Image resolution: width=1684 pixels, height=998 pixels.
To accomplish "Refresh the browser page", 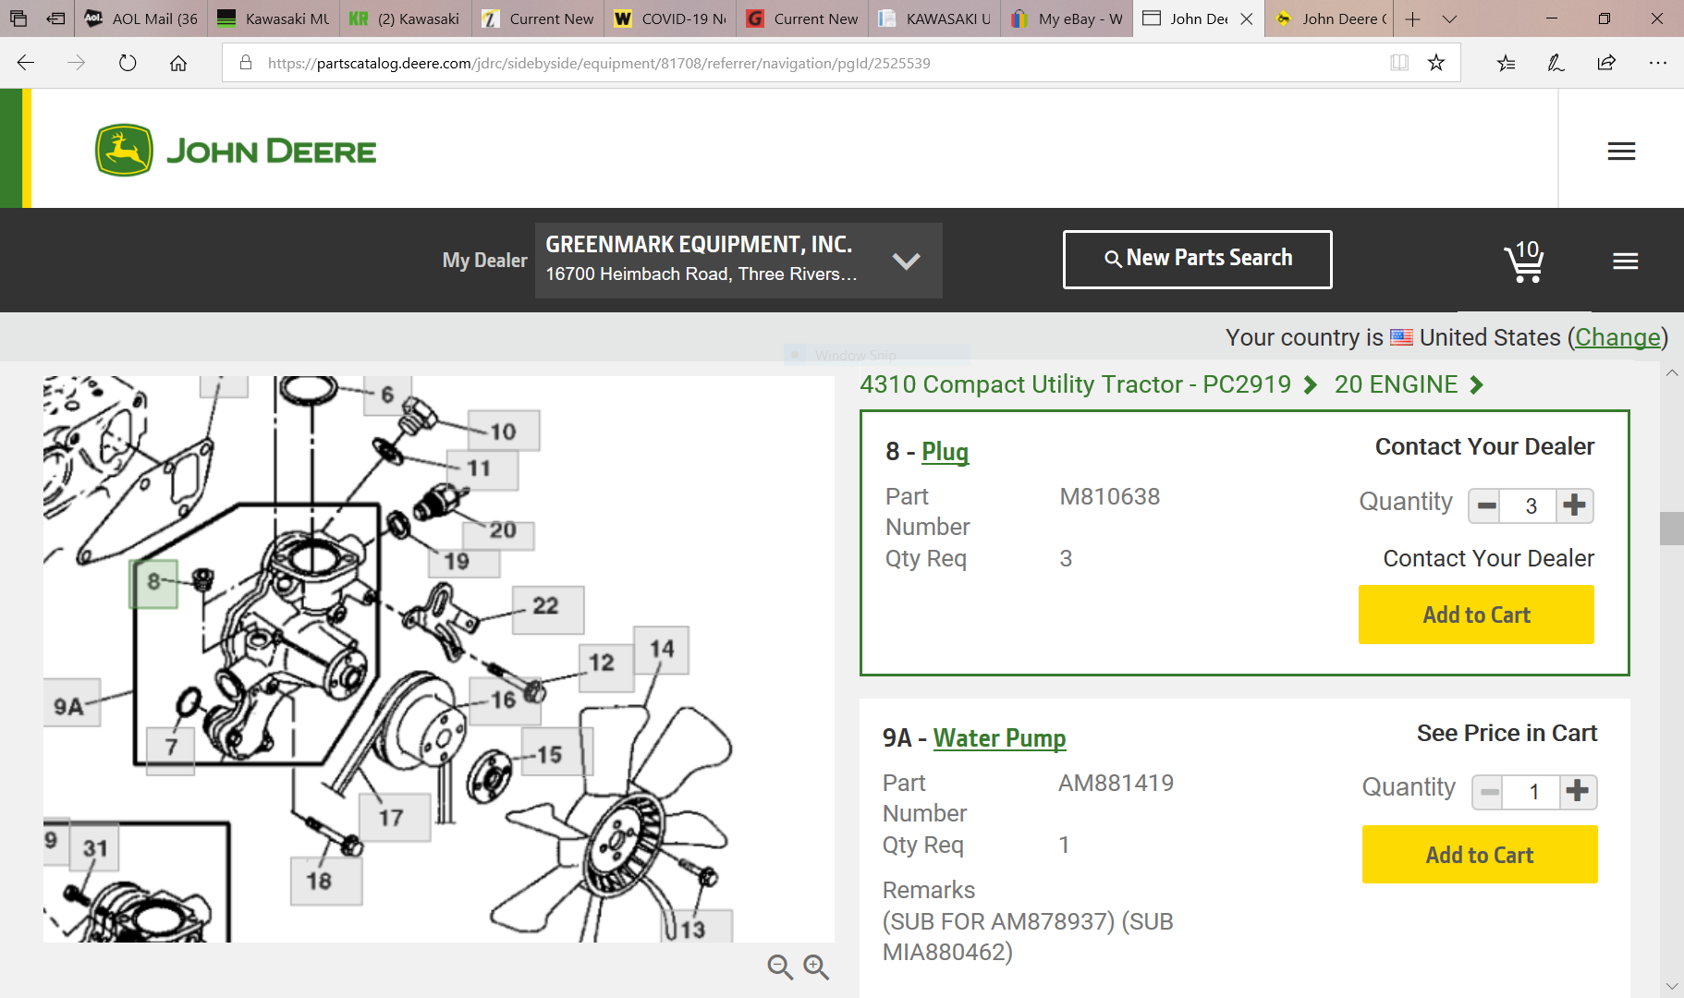I will (128, 63).
